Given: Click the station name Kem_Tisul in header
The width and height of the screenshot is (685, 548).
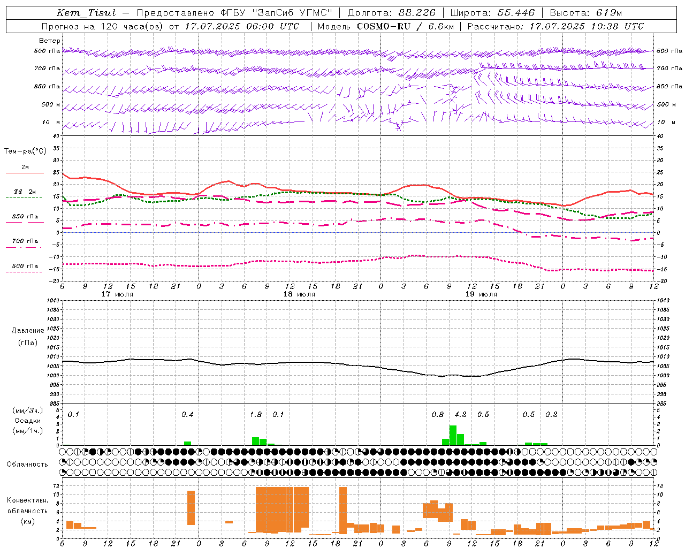Looking at the screenshot, I should pyautogui.click(x=86, y=13).
